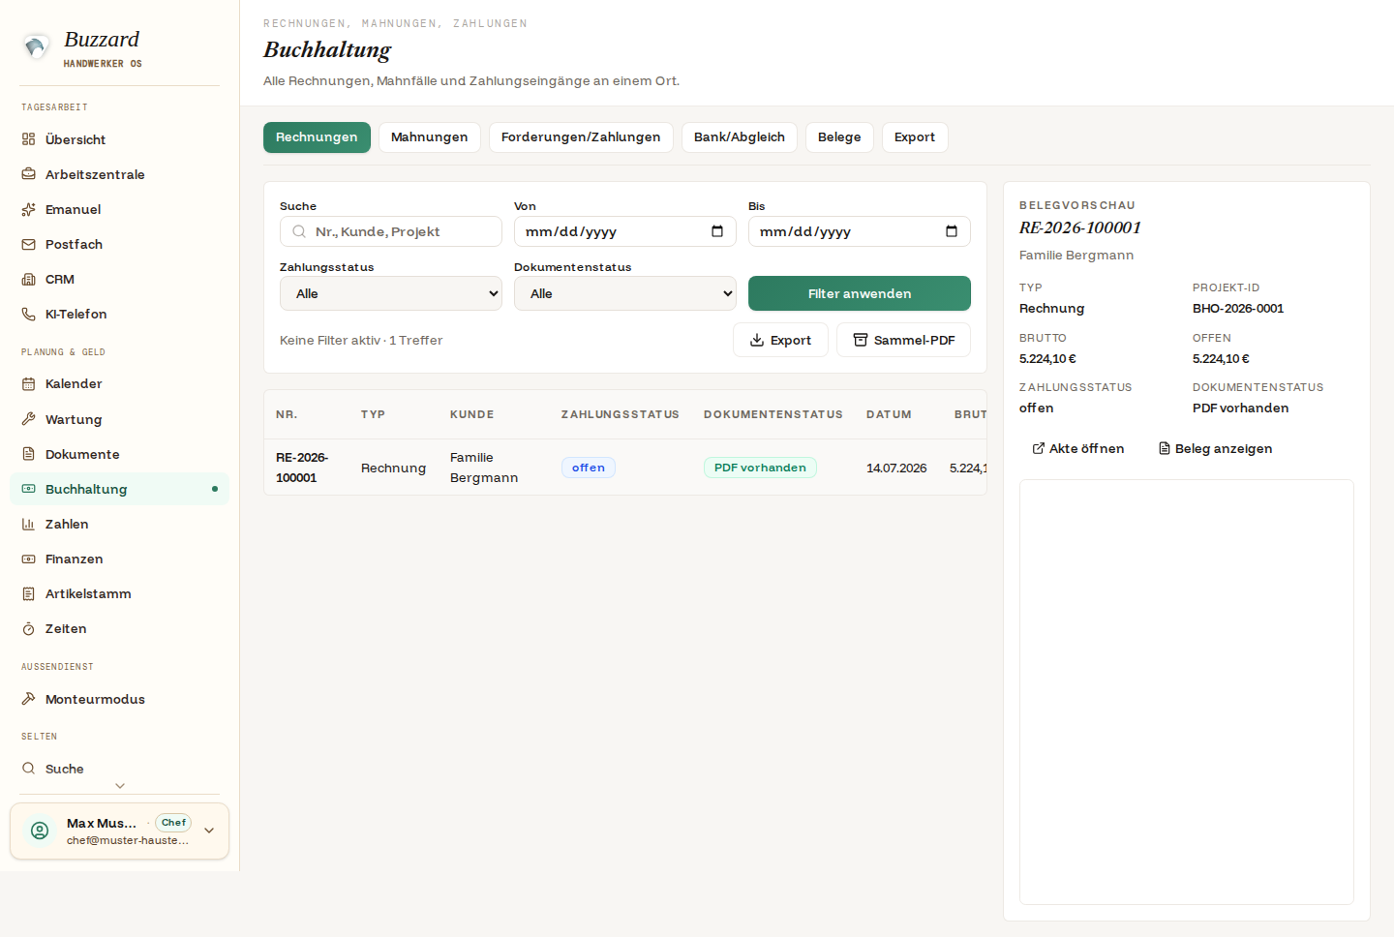Expand the user account menu chevron
Image resolution: width=1394 pixels, height=937 pixels.
(x=209, y=831)
